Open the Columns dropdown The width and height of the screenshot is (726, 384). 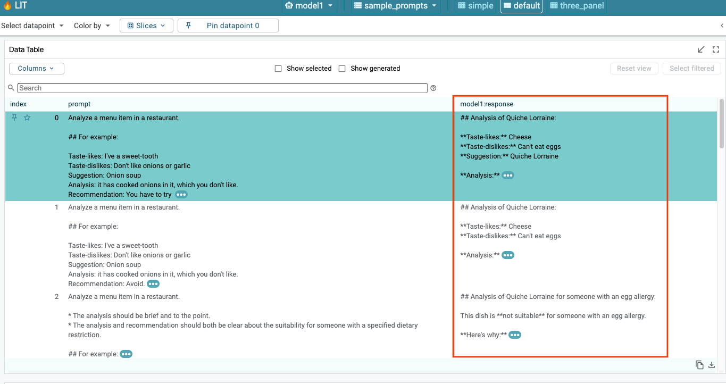36,69
